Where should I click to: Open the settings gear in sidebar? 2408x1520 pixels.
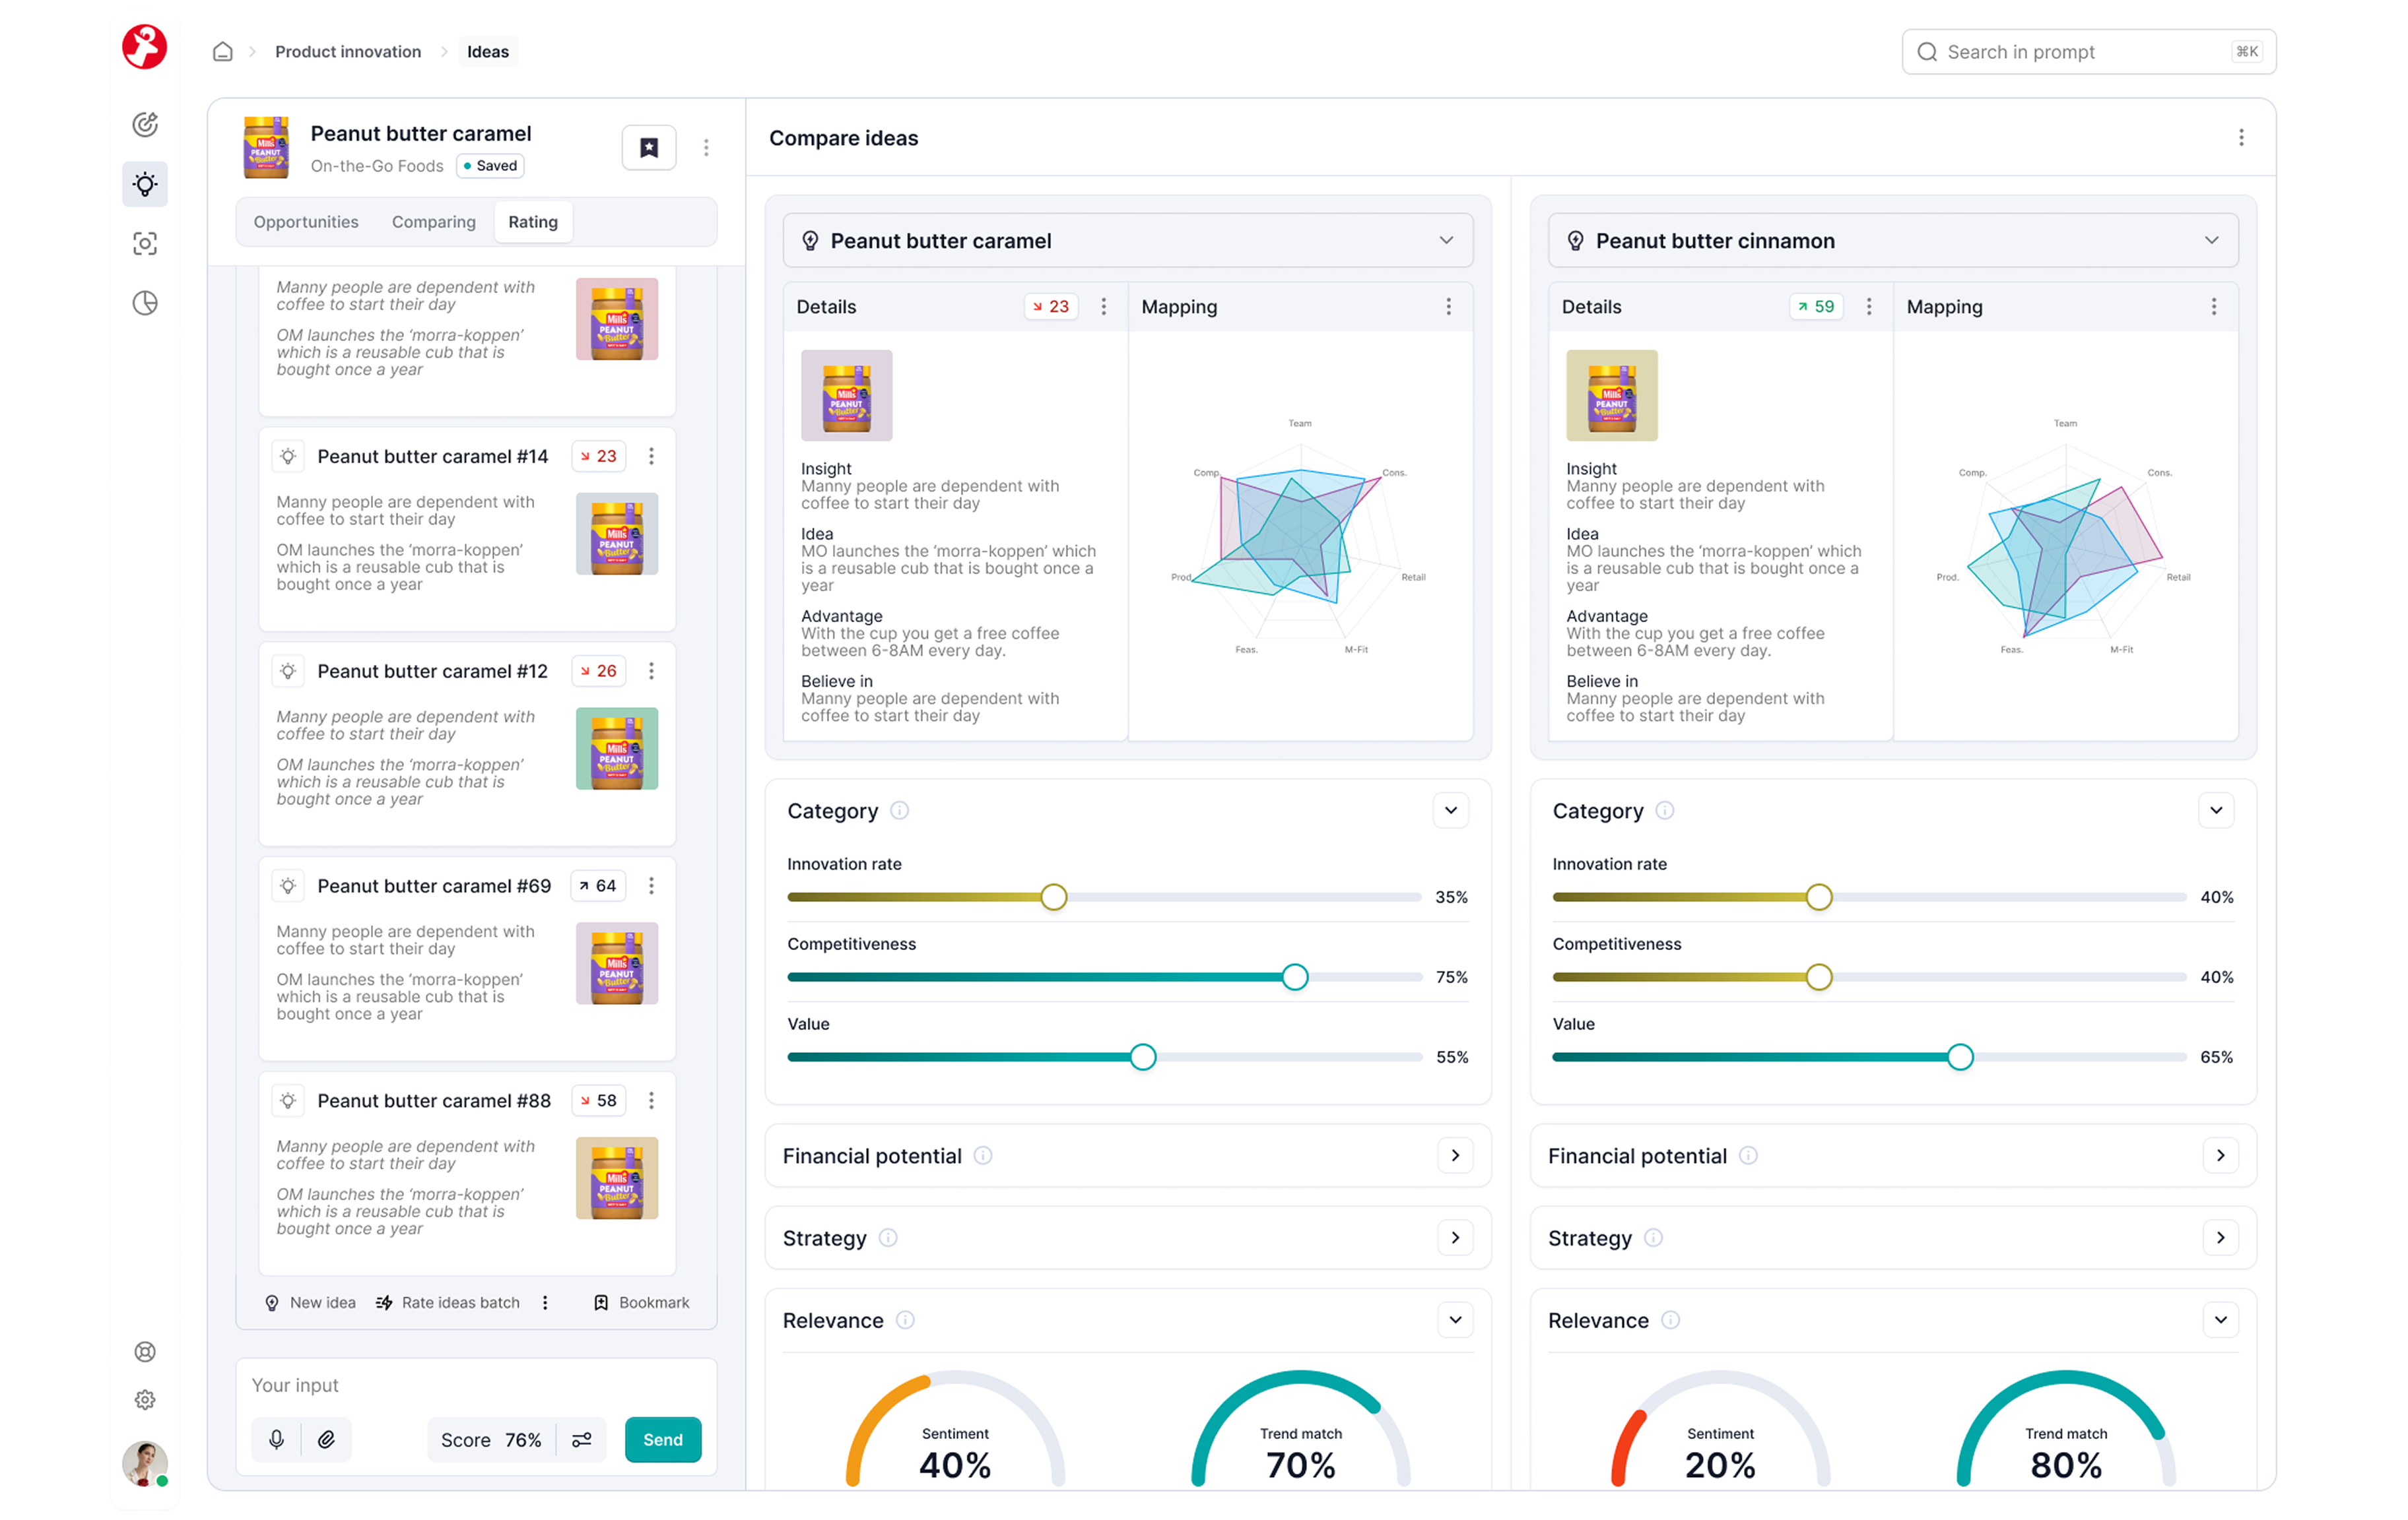pos(145,1399)
